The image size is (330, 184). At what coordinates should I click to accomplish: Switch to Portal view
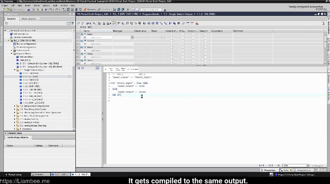(x=14, y=174)
